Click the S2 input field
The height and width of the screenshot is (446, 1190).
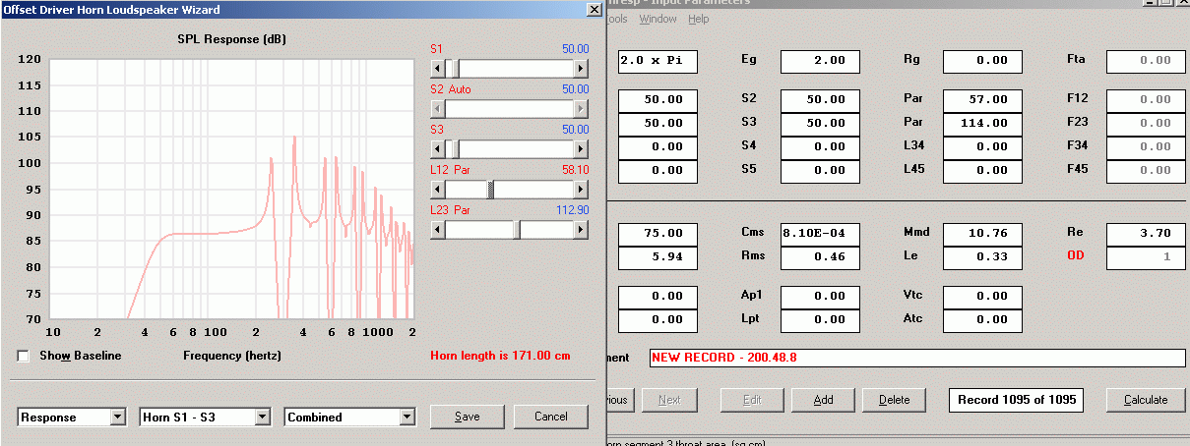point(820,100)
